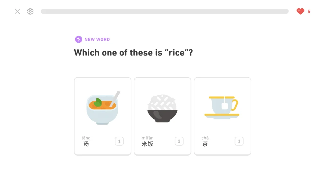Click the purple New Word badge icon

[78, 39]
